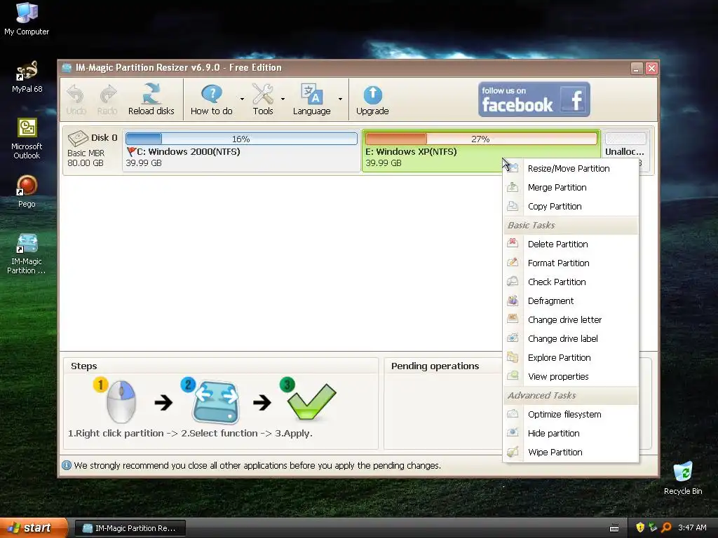
Task: Click the Explore Partition folder icon
Action: coord(513,357)
